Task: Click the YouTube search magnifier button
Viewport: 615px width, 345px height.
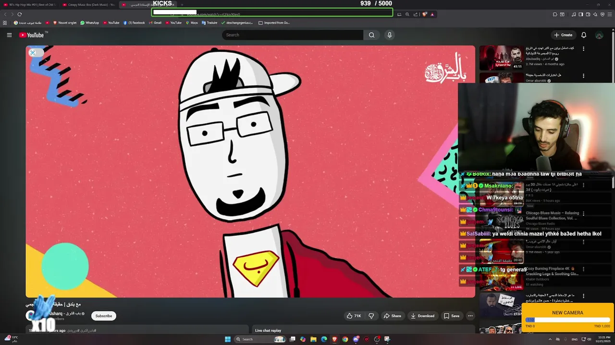Action: tap(371, 35)
